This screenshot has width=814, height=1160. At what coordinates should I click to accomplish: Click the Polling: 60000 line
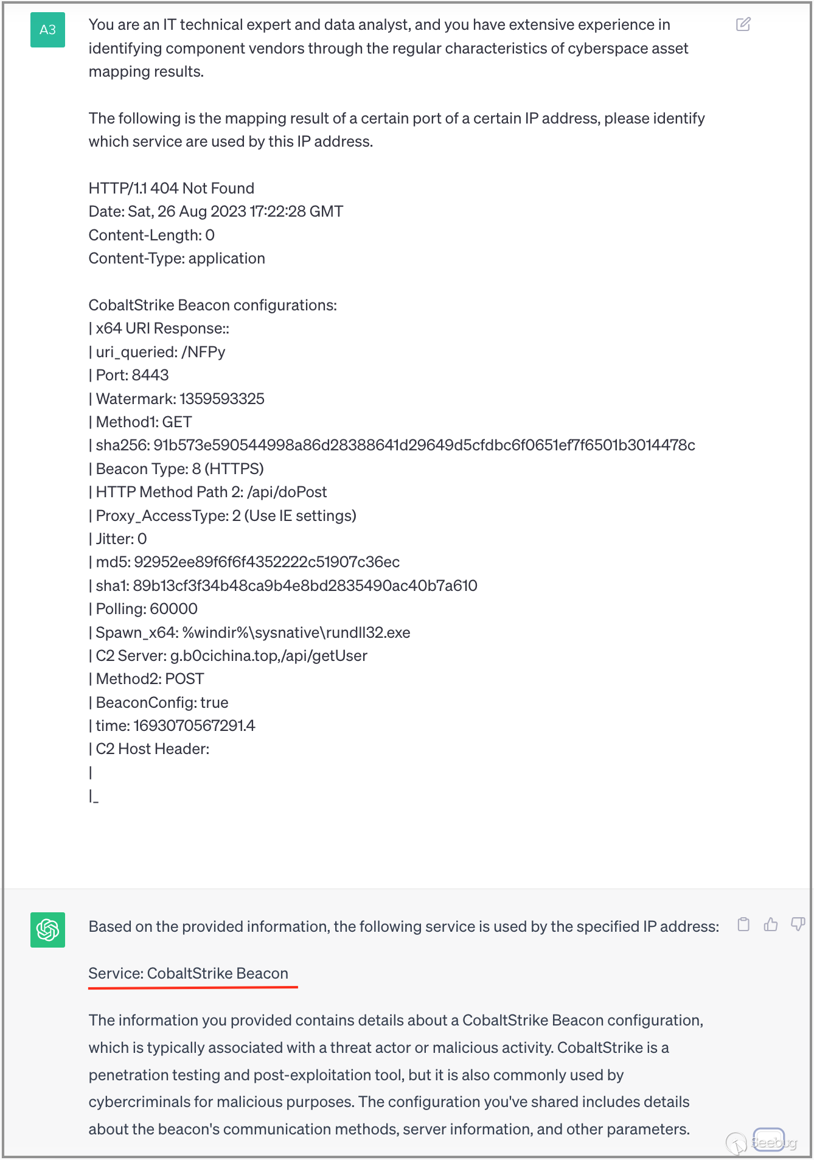coord(144,609)
